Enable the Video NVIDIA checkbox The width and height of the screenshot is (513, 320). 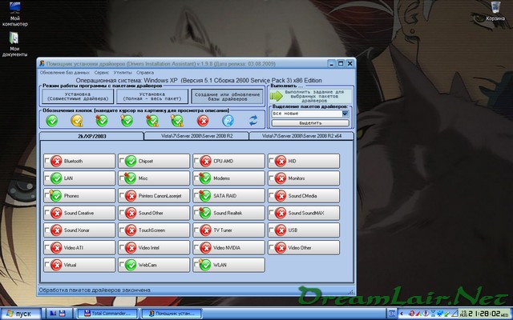pyautogui.click(x=196, y=247)
